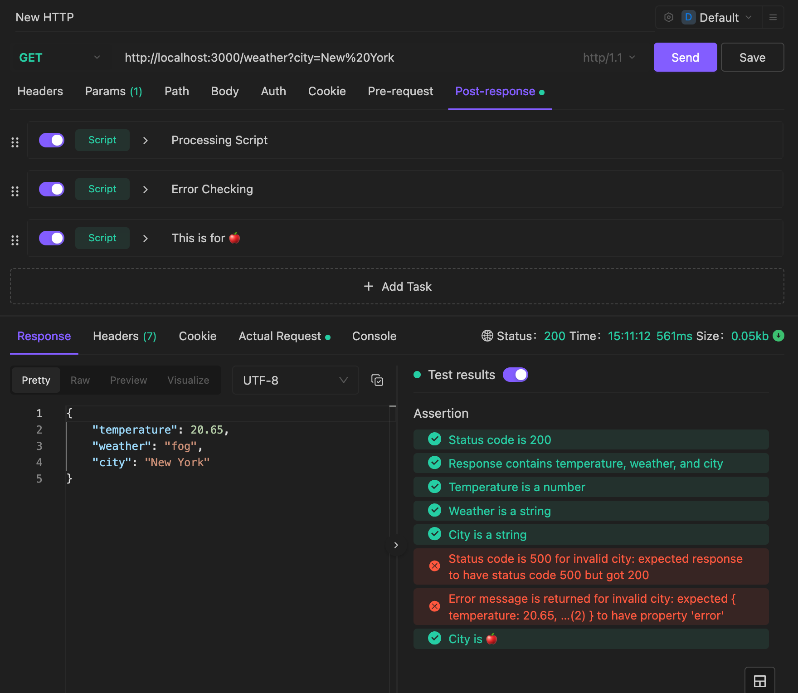Viewport: 798px width, 693px height.
Task: Click the Add Task button
Action: pos(397,286)
